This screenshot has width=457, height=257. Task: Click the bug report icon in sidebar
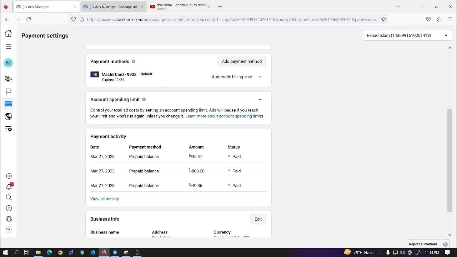tap(9, 219)
